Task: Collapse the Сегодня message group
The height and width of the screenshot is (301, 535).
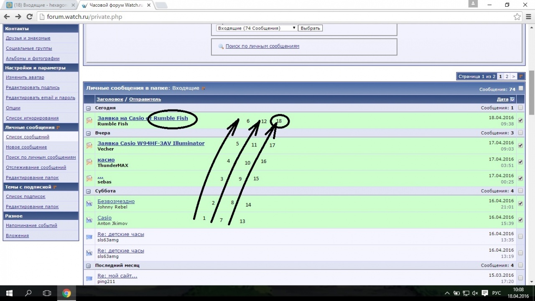Action: click(88, 108)
